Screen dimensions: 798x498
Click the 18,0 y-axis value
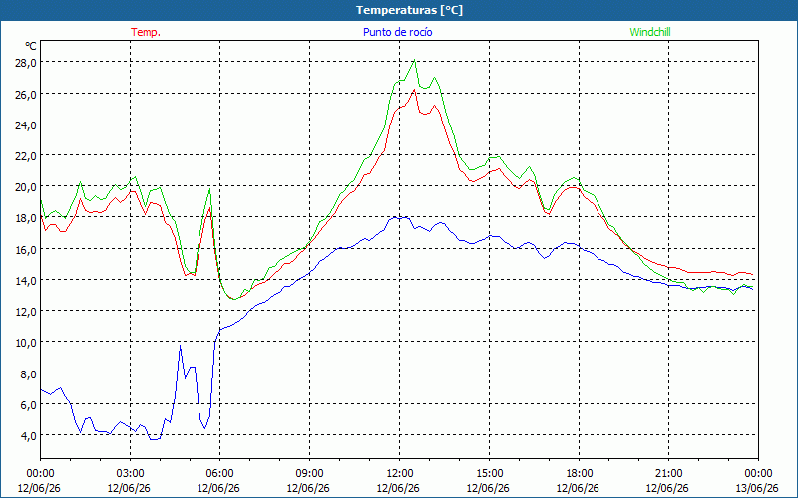[26, 218]
